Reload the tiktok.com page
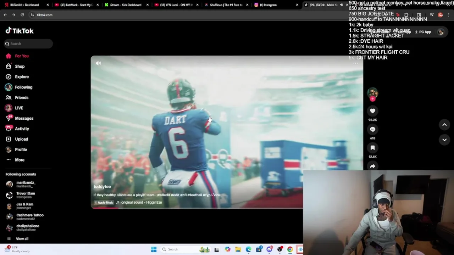Image resolution: width=454 pixels, height=255 pixels. (x=22, y=15)
